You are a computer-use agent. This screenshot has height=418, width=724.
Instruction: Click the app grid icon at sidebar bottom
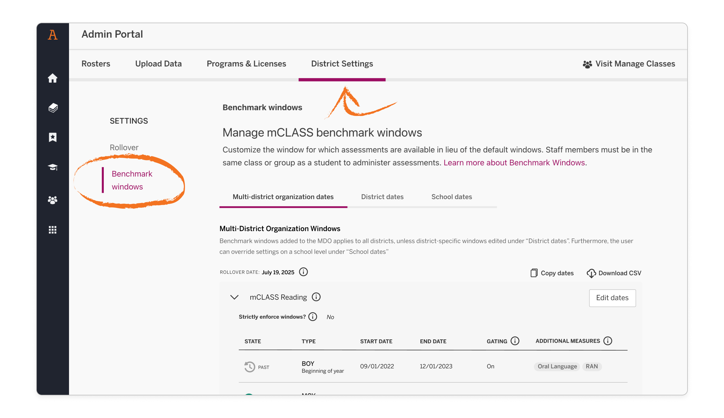coord(53,230)
